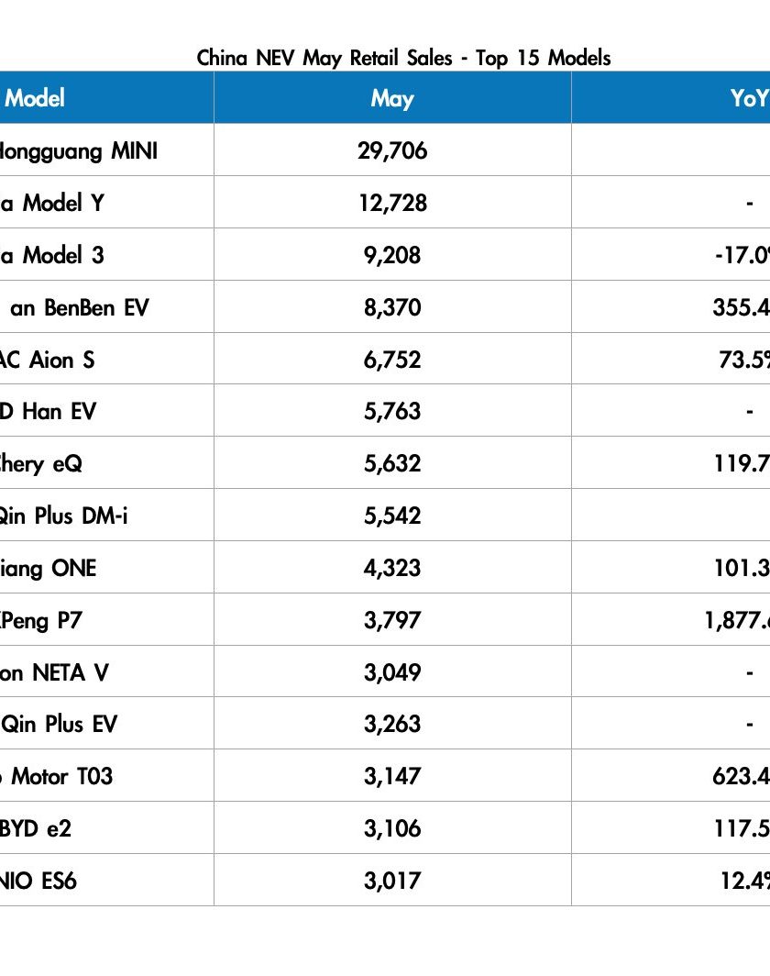Click the May value '29,706'
770x976 pixels.
click(392, 150)
